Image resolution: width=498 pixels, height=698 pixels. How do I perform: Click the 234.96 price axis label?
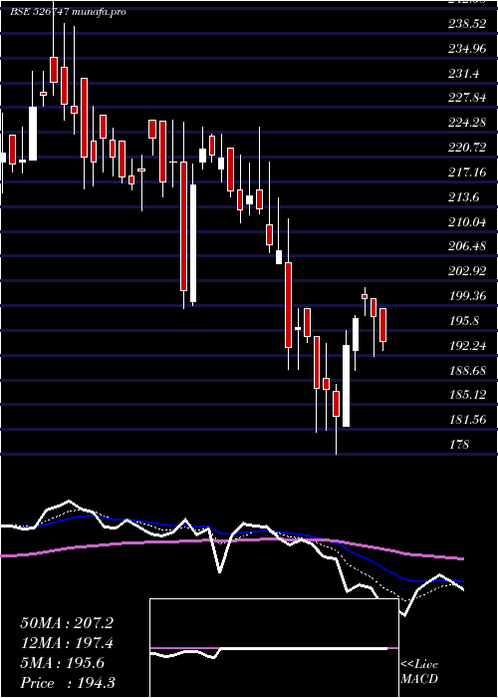coord(467,49)
